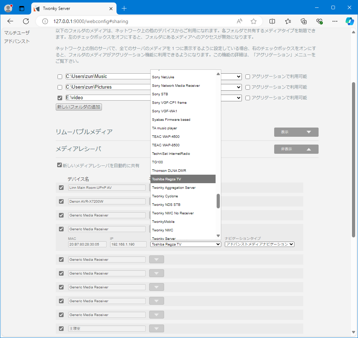Enable sharing for C:\Users\zun\Pictures folder
Screen dimensions: 358x338
[x=60, y=87]
